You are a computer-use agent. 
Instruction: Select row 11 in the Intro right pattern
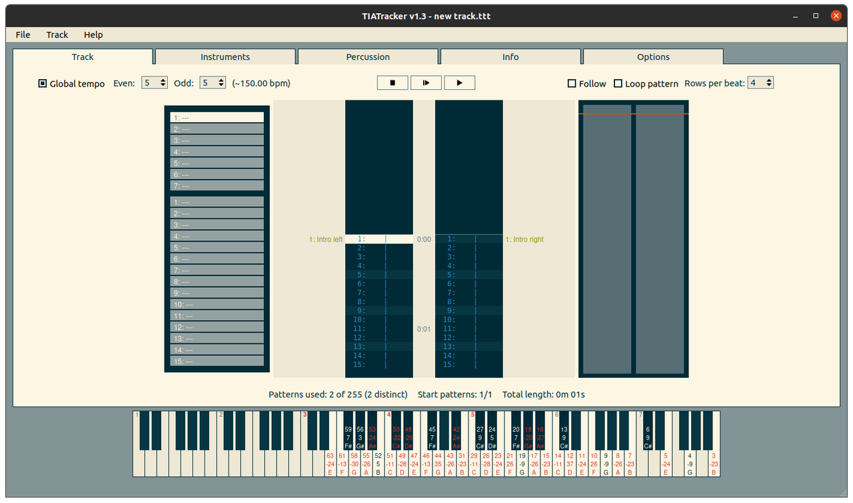click(x=469, y=329)
